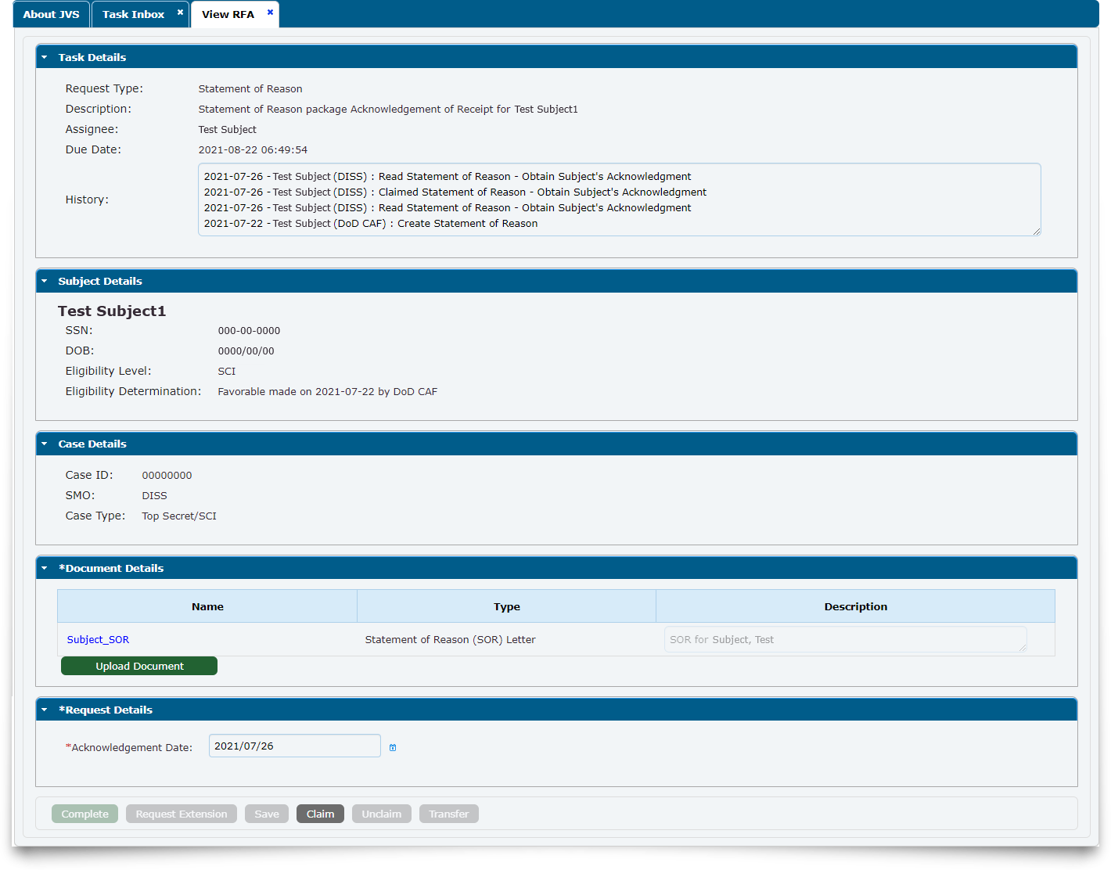The width and height of the screenshot is (1111, 870).
Task: Collapse the Document Details section
Action: (45, 568)
